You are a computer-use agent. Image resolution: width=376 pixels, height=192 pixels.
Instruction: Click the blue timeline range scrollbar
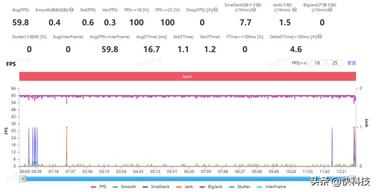[x=188, y=178]
